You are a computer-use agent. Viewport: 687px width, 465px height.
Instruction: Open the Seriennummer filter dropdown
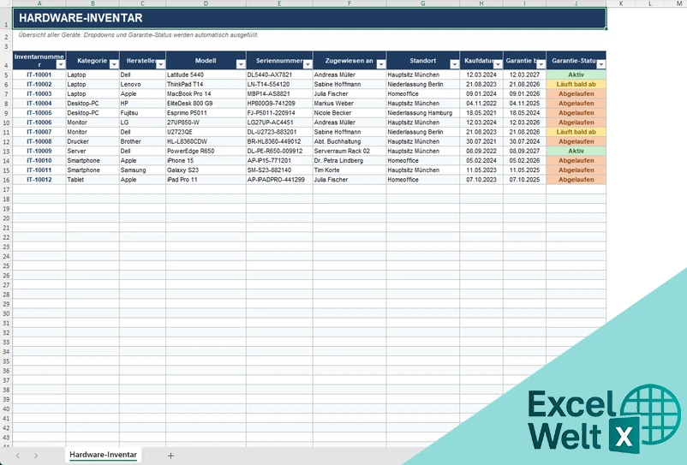[x=308, y=64]
